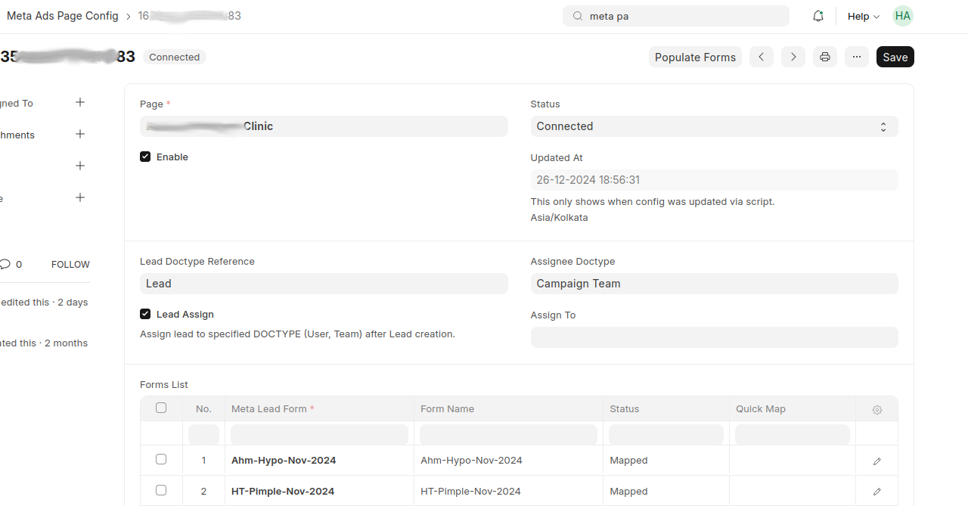Viewport: 968px width, 506px height.
Task: Go to previous document arrow
Action: [x=762, y=57]
